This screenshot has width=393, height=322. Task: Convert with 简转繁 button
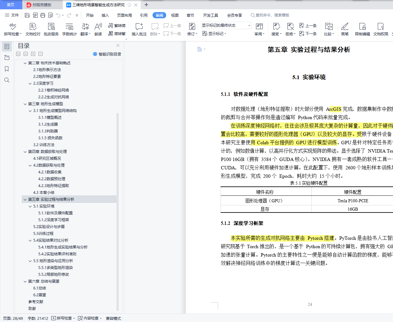117,34
